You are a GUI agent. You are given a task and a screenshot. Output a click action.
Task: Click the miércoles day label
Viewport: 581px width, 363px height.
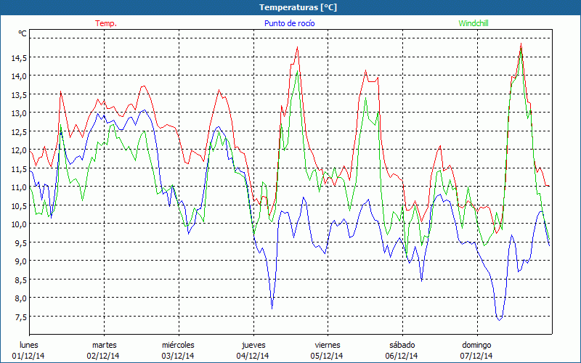tap(178, 345)
